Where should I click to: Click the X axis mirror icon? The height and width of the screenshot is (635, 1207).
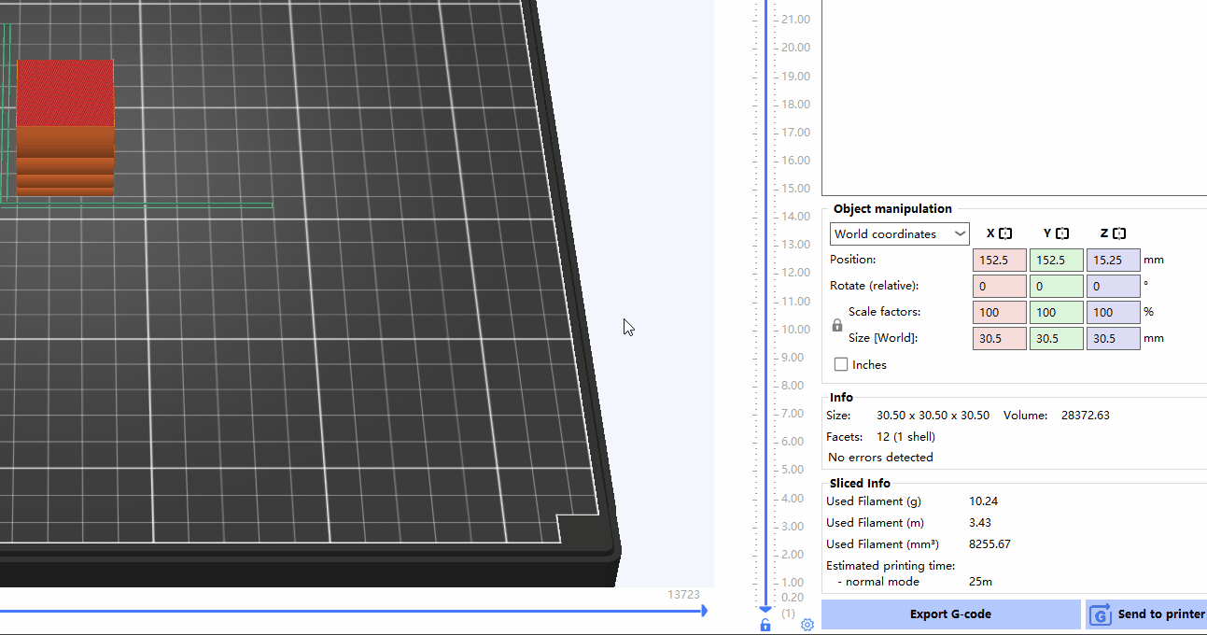1005,233
